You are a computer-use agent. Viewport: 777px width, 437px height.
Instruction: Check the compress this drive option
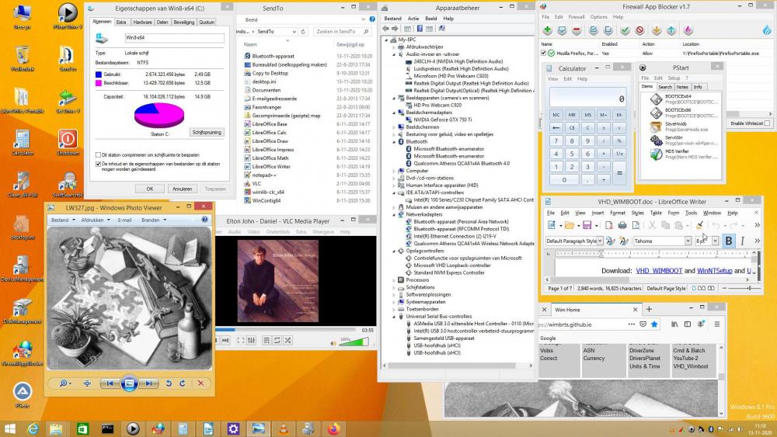97,155
